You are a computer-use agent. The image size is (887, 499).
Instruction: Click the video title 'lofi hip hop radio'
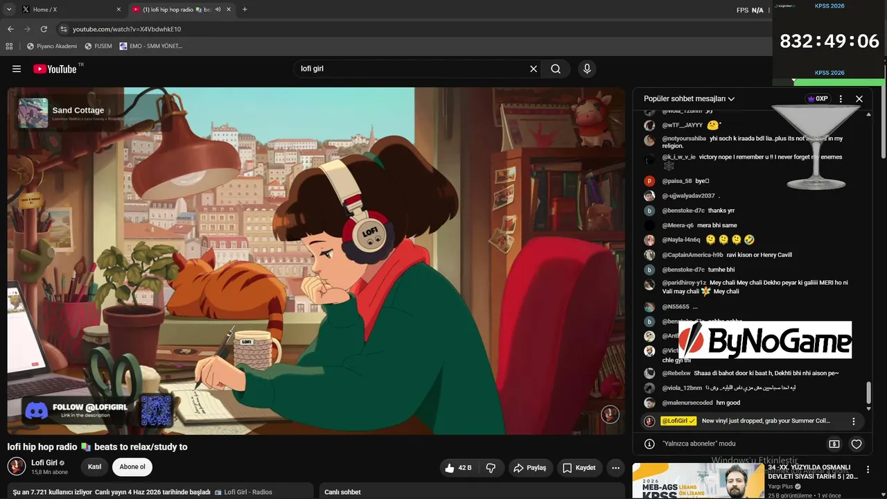click(98, 447)
